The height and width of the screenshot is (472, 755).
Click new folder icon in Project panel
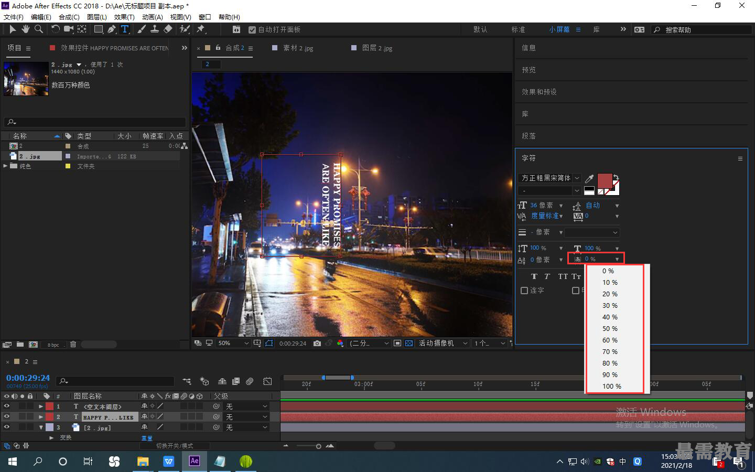coord(20,345)
